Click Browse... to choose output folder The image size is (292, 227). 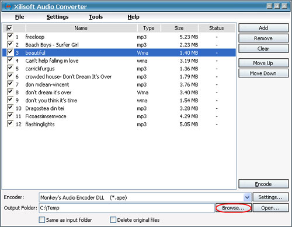click(233, 208)
